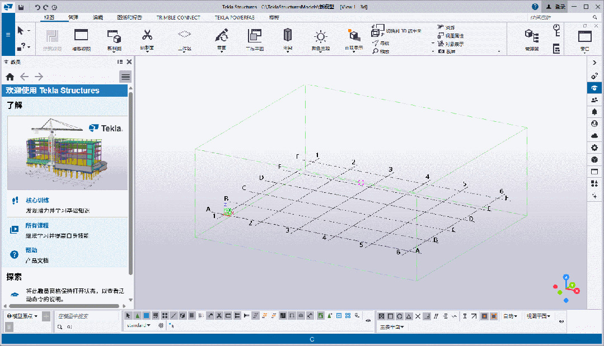604x346 pixels.
Task: Click the 登录 sign-in button
Action: click(555, 7)
